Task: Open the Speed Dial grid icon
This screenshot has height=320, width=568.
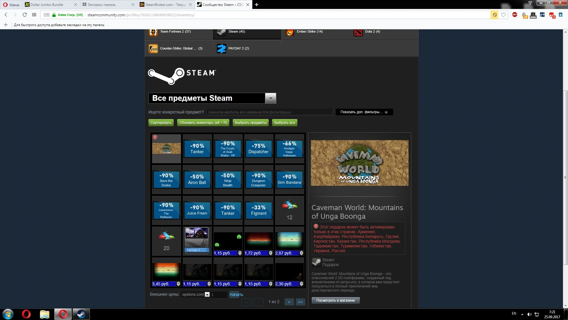Action: point(34,15)
